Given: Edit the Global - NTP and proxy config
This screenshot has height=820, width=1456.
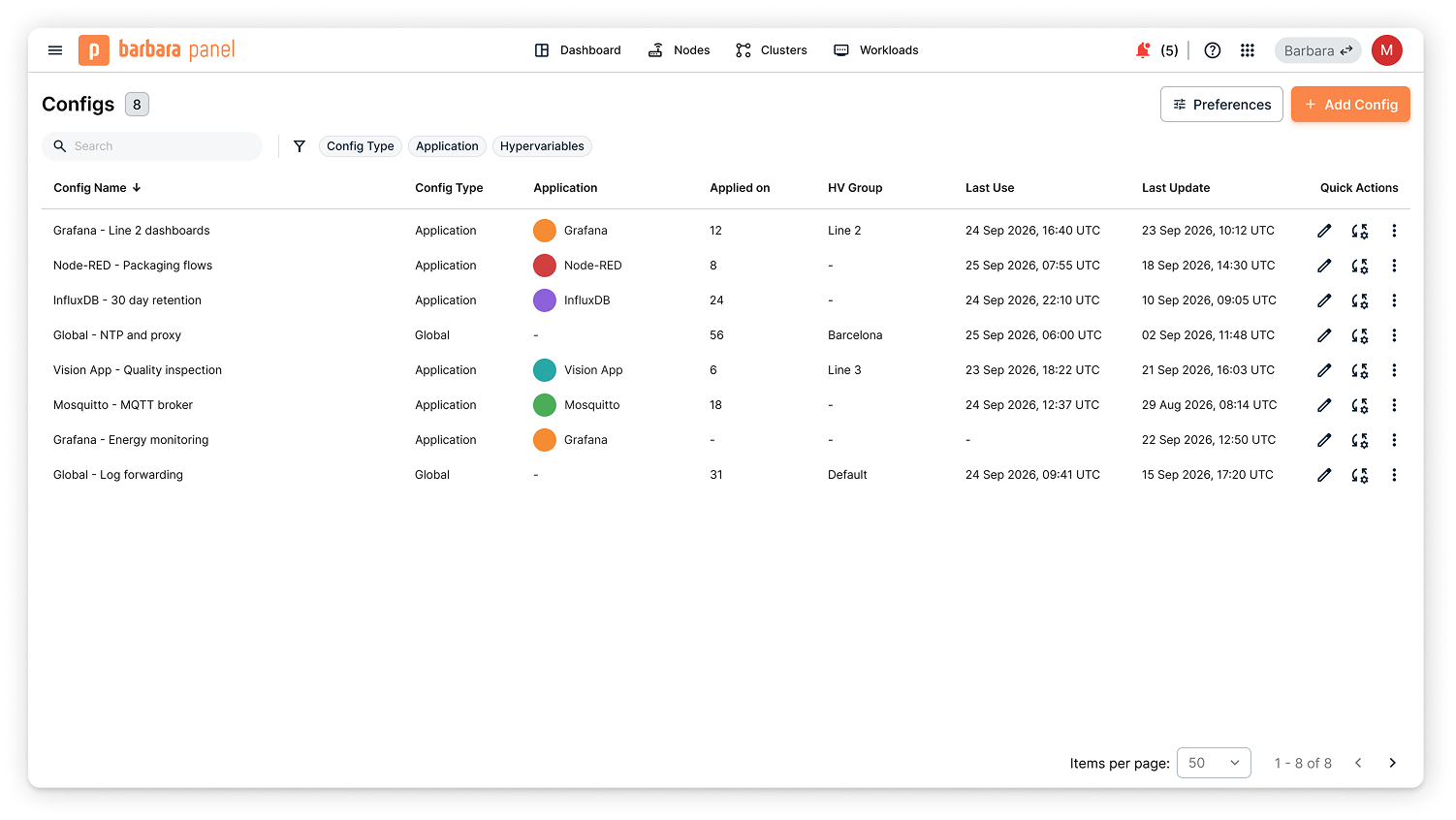Looking at the screenshot, I should point(1324,335).
